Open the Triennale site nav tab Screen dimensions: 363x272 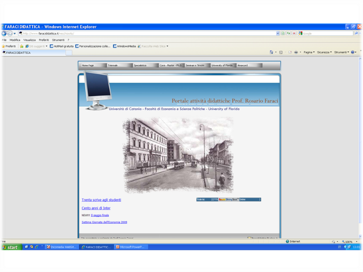[x=120, y=66]
